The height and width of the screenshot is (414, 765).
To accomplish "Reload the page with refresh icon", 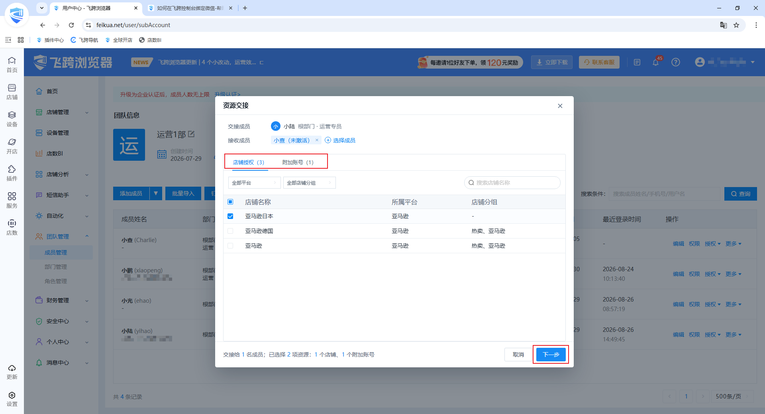I will pyautogui.click(x=71, y=25).
